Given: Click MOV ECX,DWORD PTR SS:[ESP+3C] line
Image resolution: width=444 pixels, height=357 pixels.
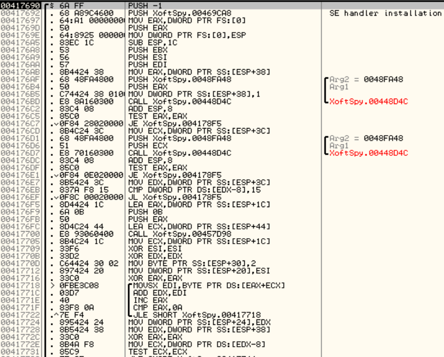Looking at the screenshot, I should click(199, 131).
